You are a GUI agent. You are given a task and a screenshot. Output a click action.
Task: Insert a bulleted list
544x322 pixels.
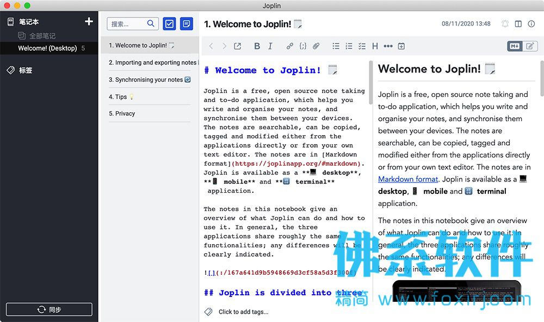click(336, 46)
